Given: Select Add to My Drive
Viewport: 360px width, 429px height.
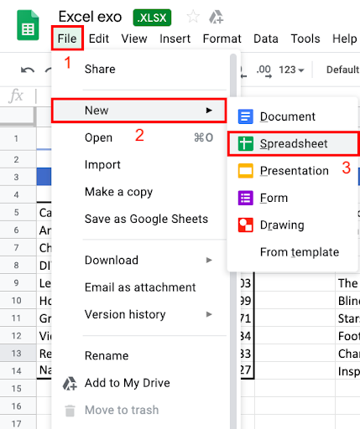Looking at the screenshot, I should click(x=139, y=383).
